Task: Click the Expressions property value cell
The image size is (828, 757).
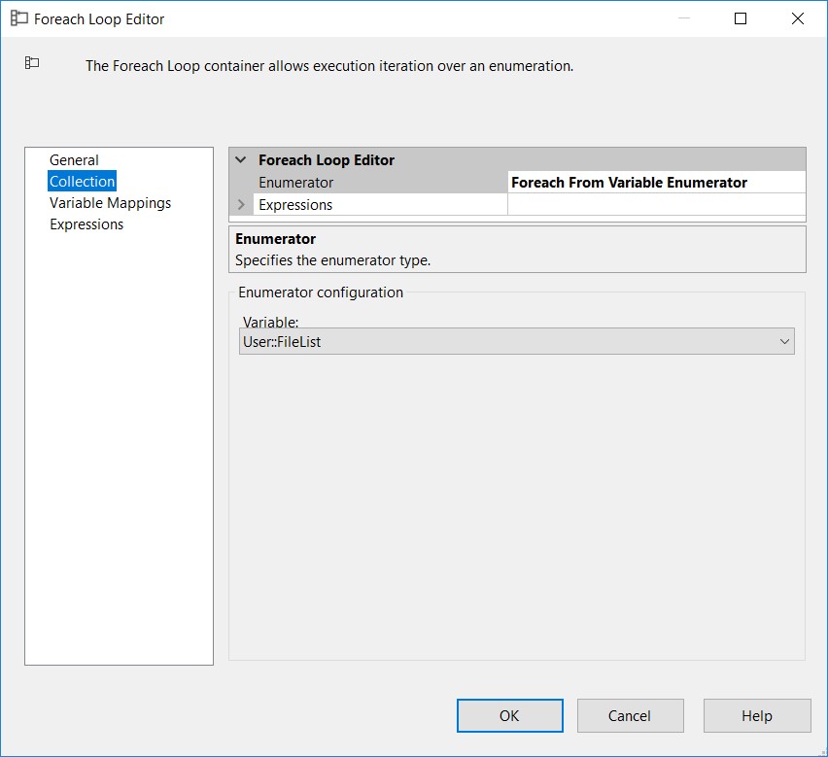Action: (656, 205)
